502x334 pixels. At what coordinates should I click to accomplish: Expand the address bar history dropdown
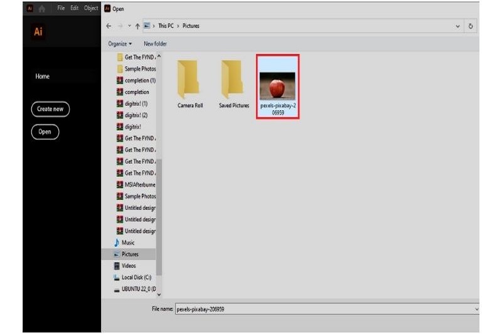click(457, 26)
